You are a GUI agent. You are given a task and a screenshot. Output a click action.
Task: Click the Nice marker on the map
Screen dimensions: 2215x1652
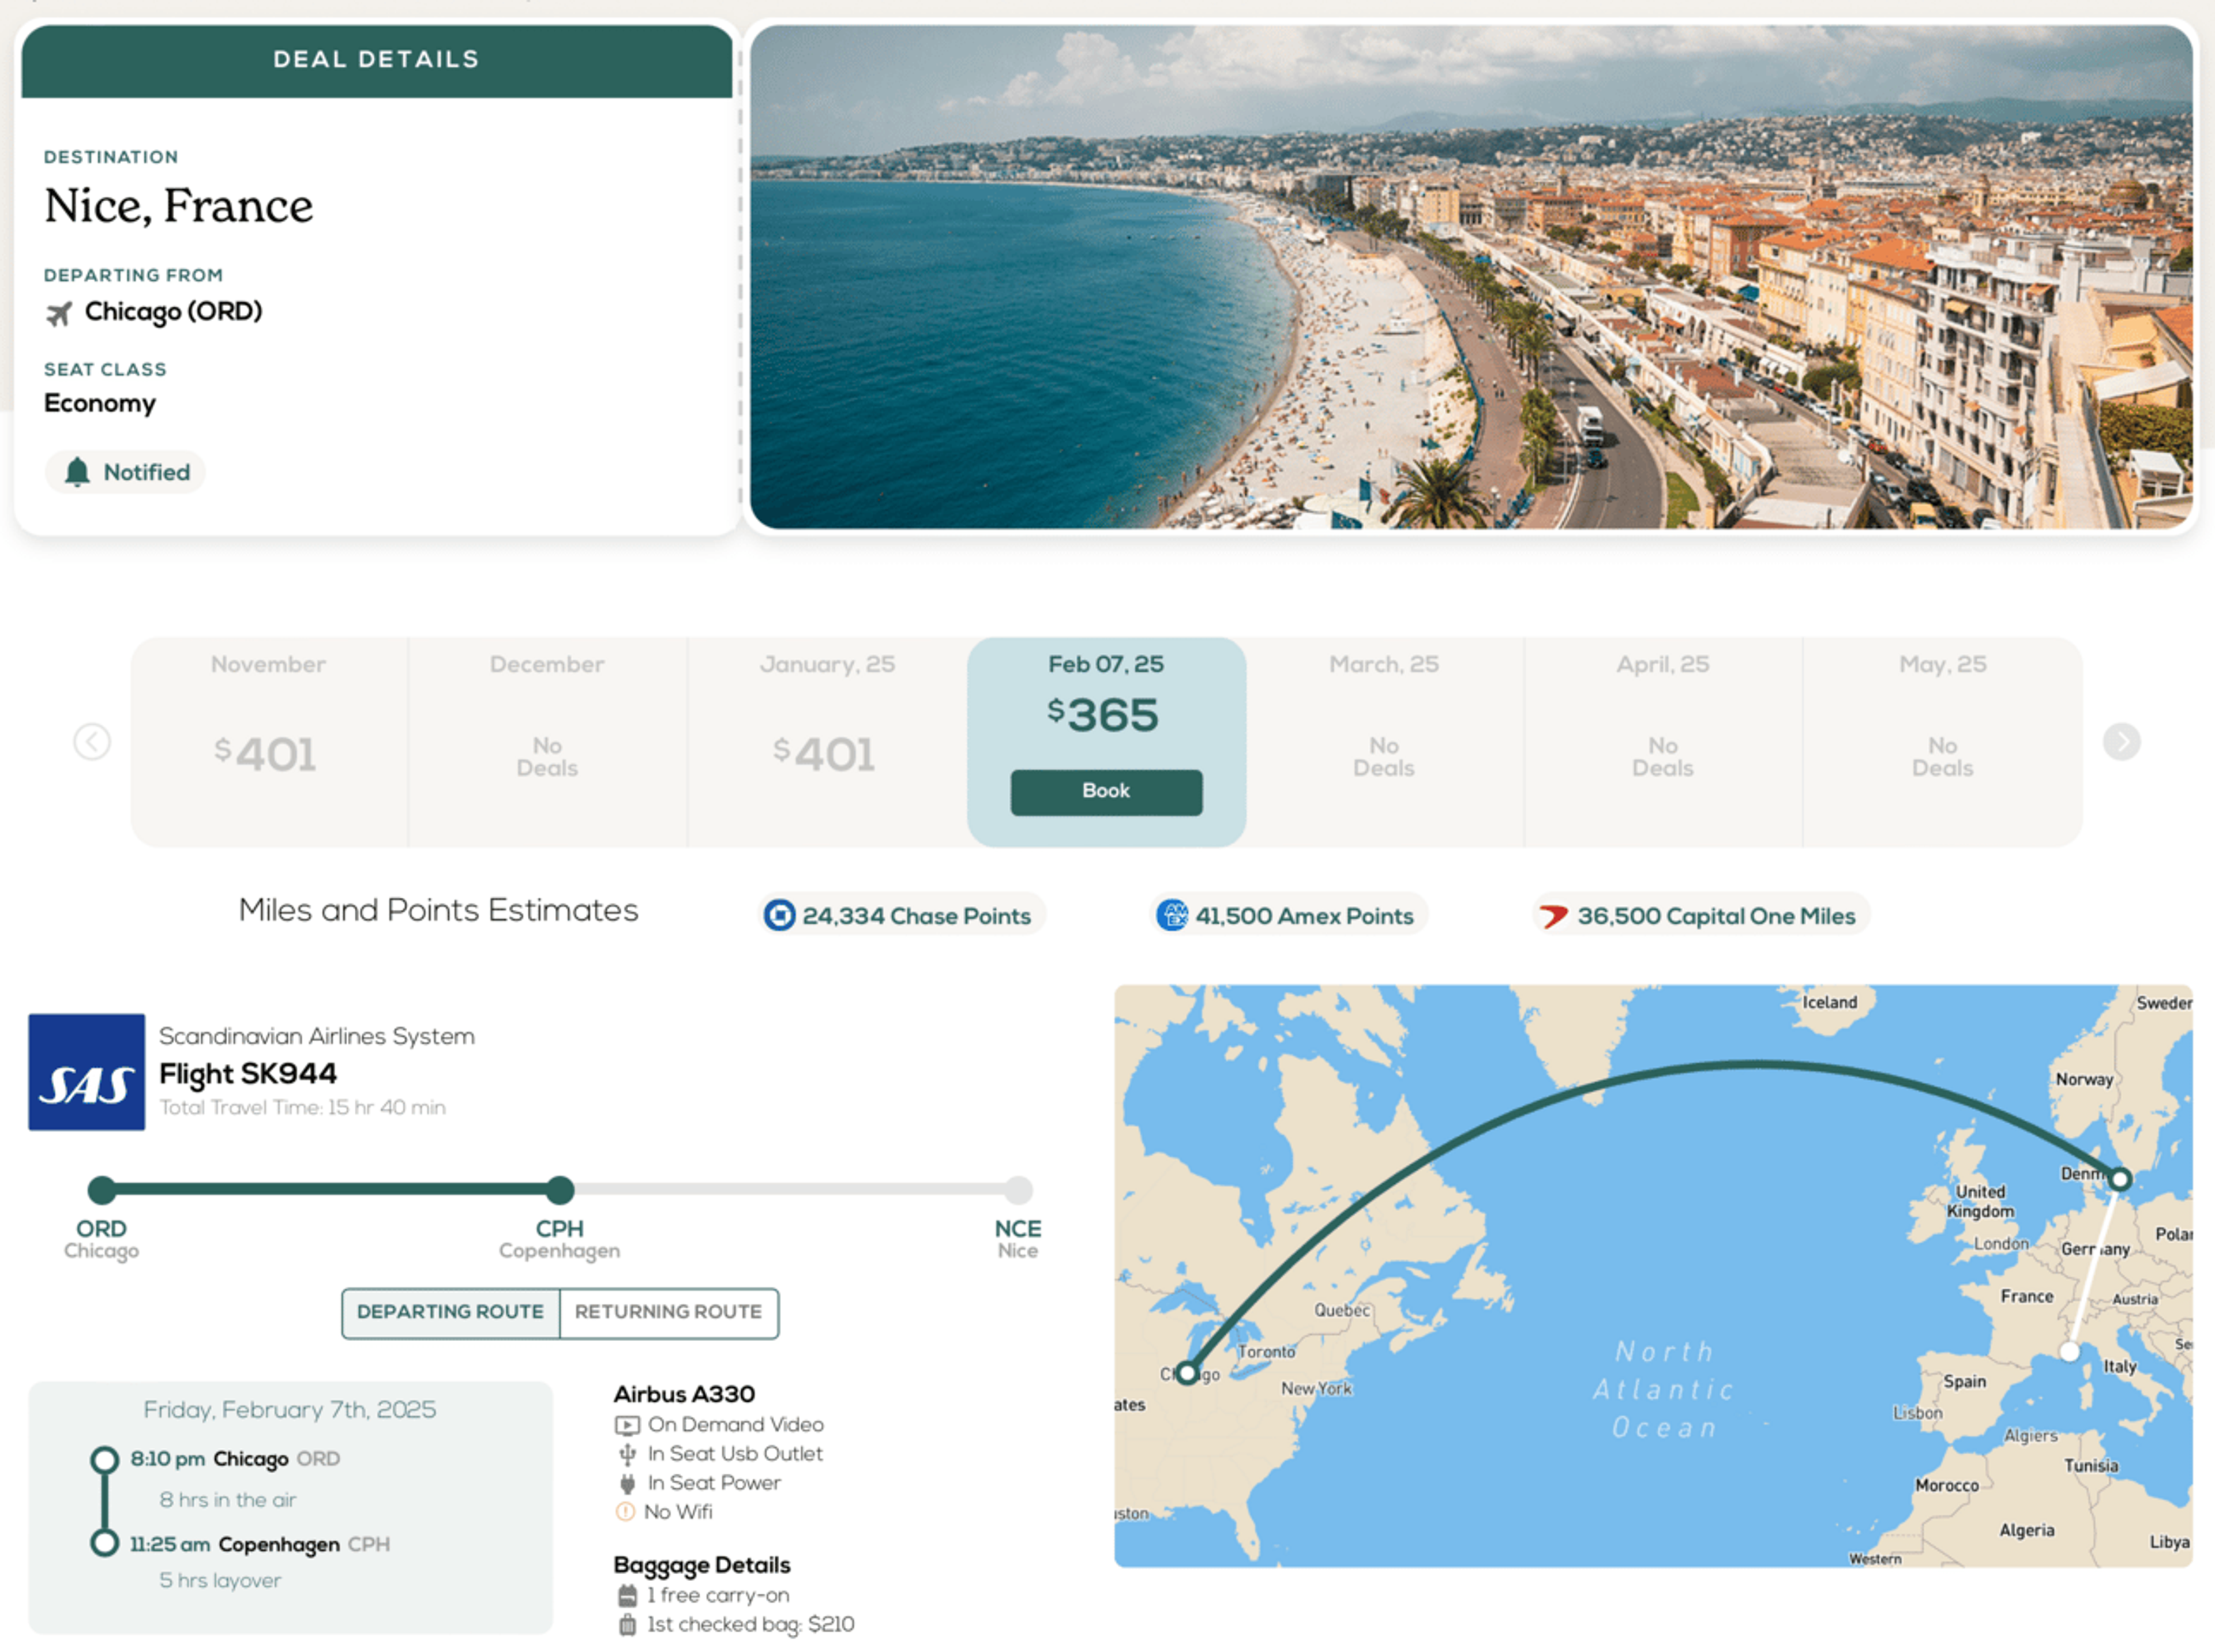pos(2069,1352)
